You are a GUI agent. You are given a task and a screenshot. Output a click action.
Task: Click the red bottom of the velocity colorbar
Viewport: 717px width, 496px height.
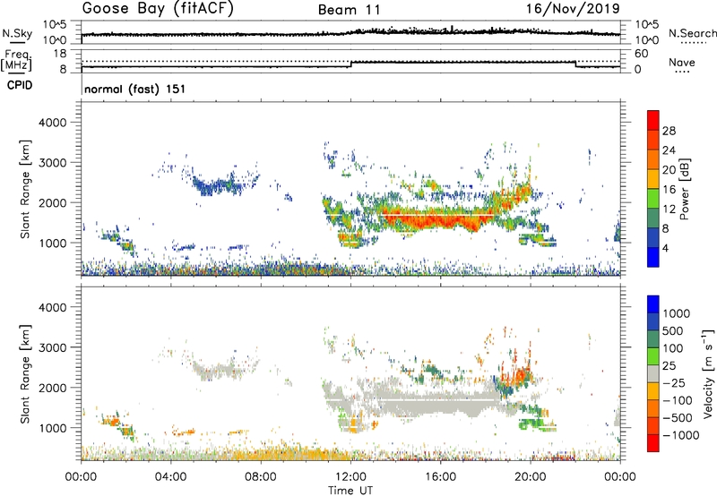653,443
